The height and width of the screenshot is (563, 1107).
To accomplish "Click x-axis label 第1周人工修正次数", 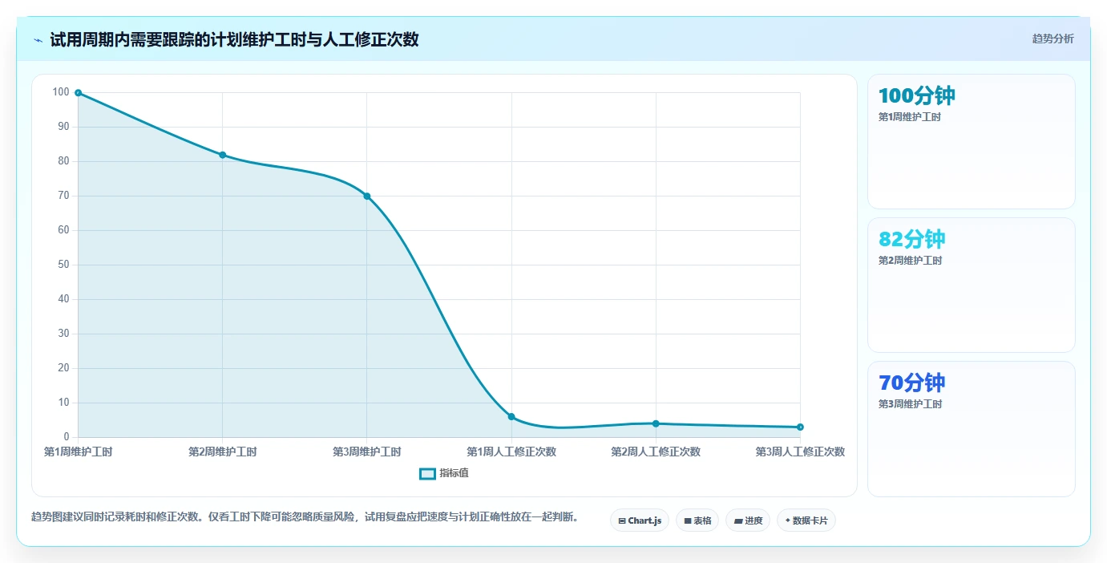I will [x=511, y=452].
